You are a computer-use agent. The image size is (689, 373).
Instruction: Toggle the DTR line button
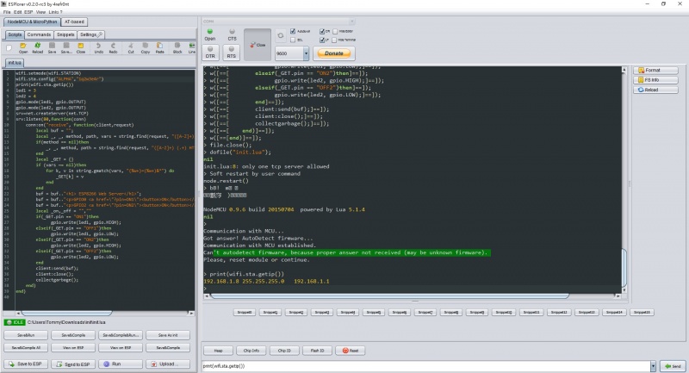point(210,53)
